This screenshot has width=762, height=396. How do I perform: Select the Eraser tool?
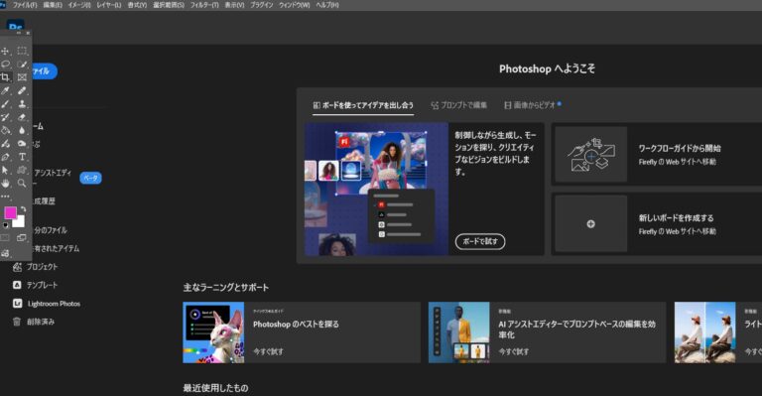click(x=22, y=116)
